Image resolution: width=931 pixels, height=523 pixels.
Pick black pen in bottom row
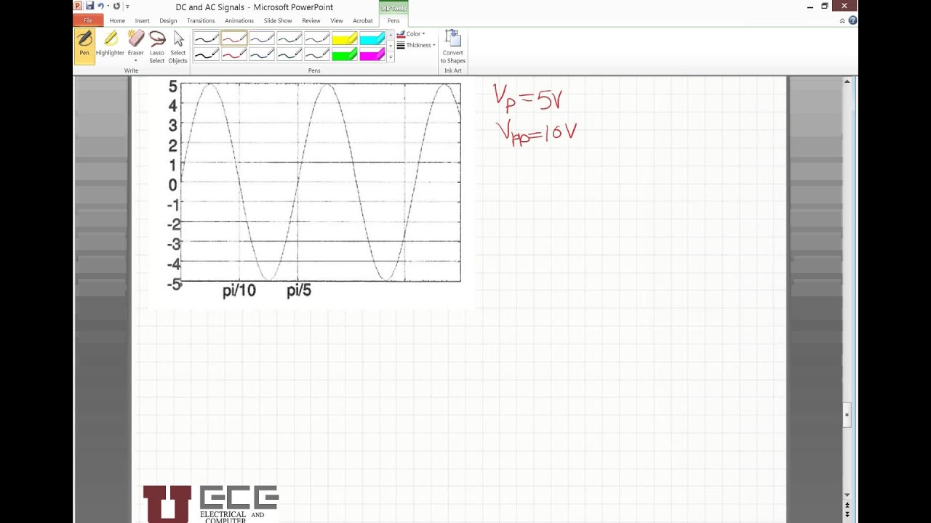(207, 54)
